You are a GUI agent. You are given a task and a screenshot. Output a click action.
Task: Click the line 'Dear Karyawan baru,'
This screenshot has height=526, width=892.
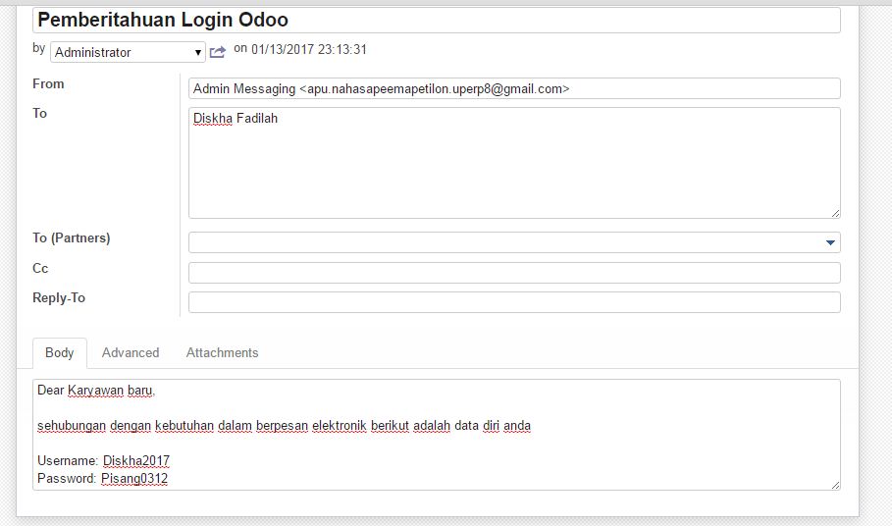tap(96, 391)
